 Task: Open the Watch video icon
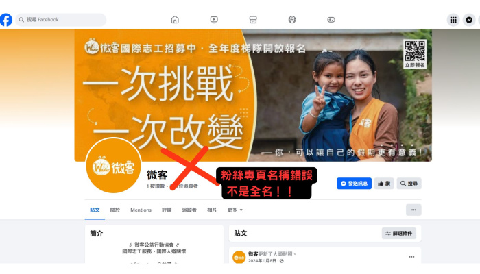(x=214, y=20)
